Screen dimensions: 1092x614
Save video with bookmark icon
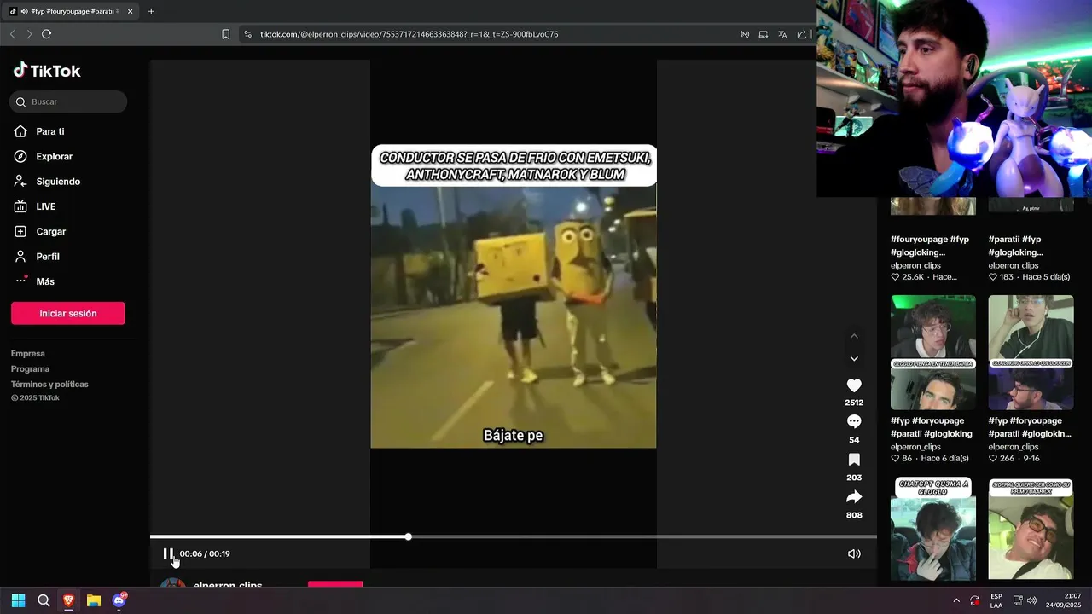(x=854, y=460)
